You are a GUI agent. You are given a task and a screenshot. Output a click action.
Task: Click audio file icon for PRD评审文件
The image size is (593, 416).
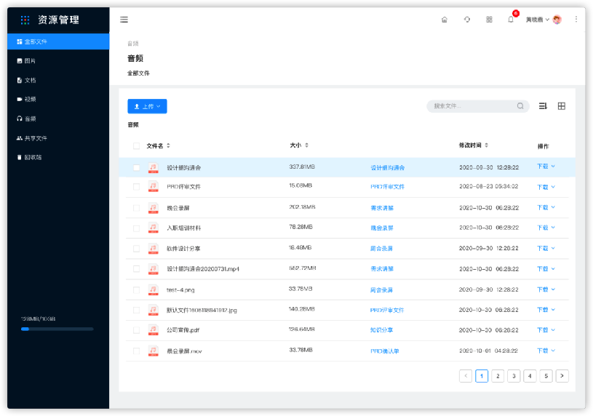pos(154,186)
